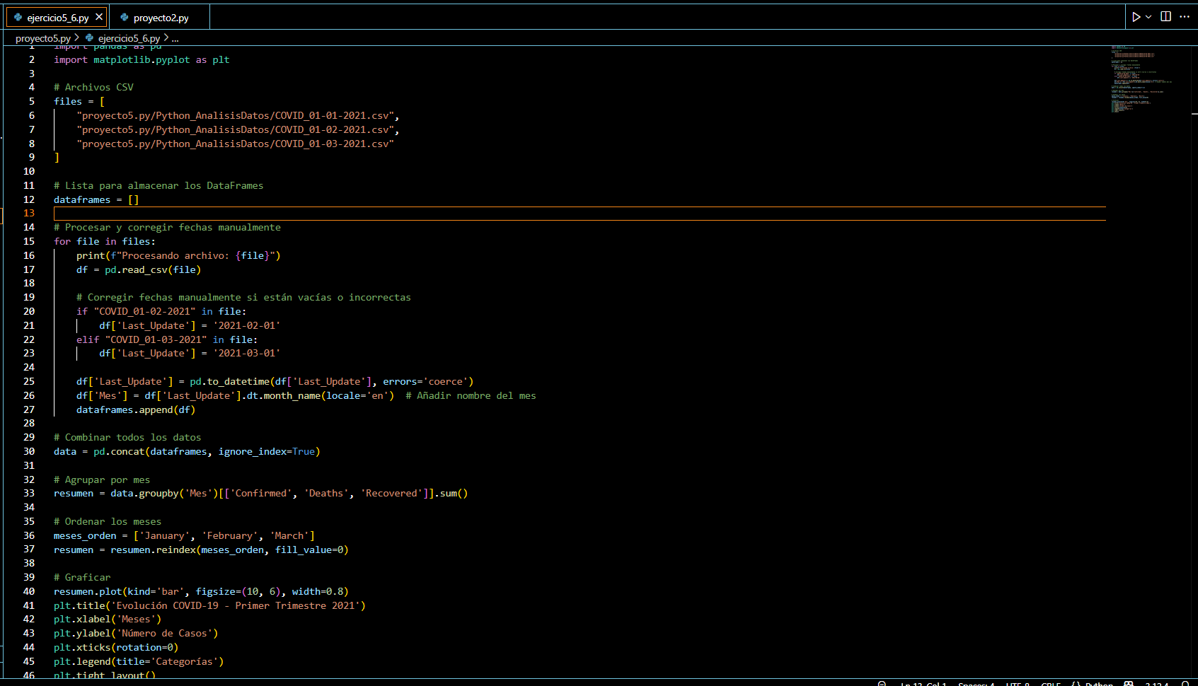Click the '# Combinar todos los datos' comment
This screenshot has width=1198, height=686.
point(127,437)
